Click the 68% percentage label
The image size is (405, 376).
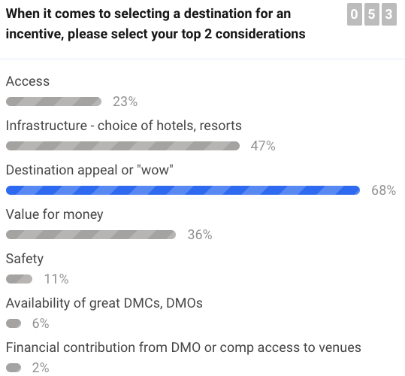click(383, 190)
